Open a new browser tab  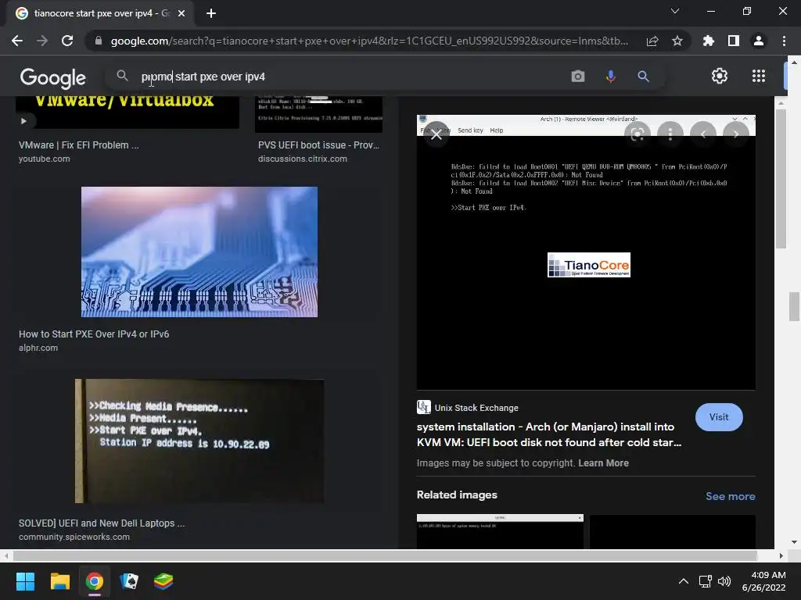click(x=211, y=13)
